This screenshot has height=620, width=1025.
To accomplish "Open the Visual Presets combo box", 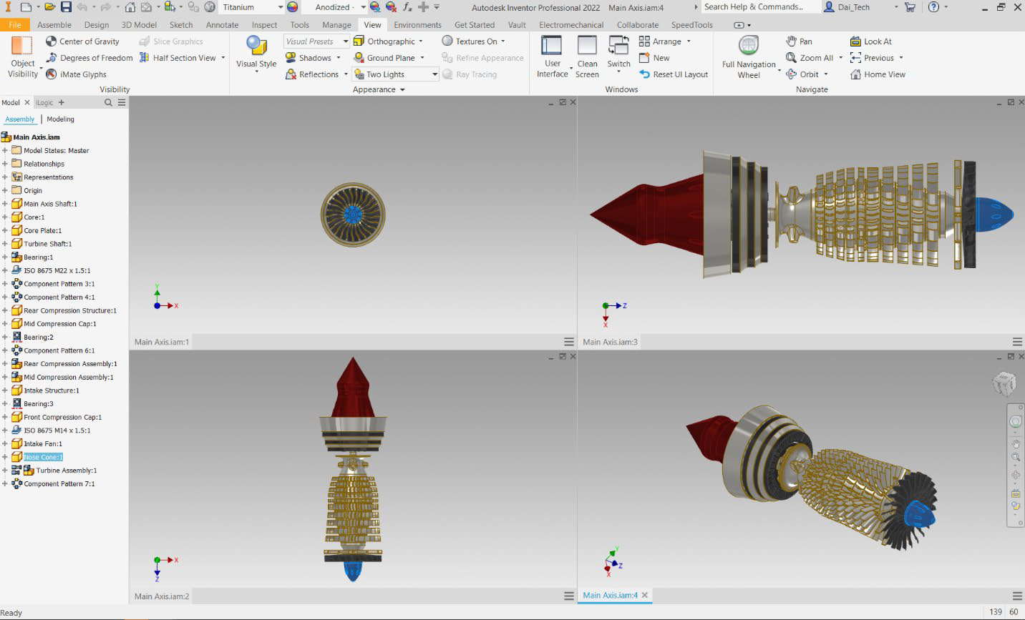I will [x=316, y=41].
